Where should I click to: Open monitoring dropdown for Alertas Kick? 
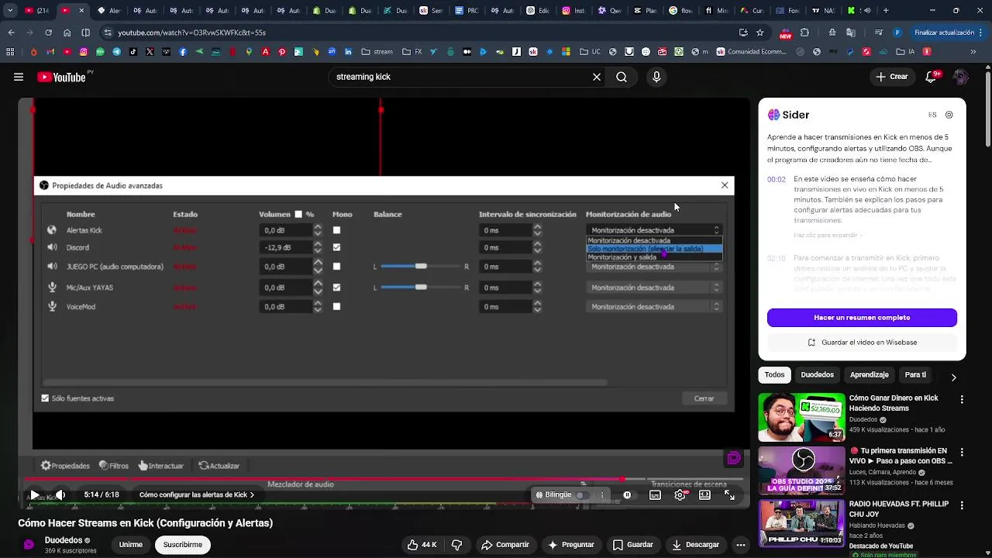pyautogui.click(x=654, y=230)
